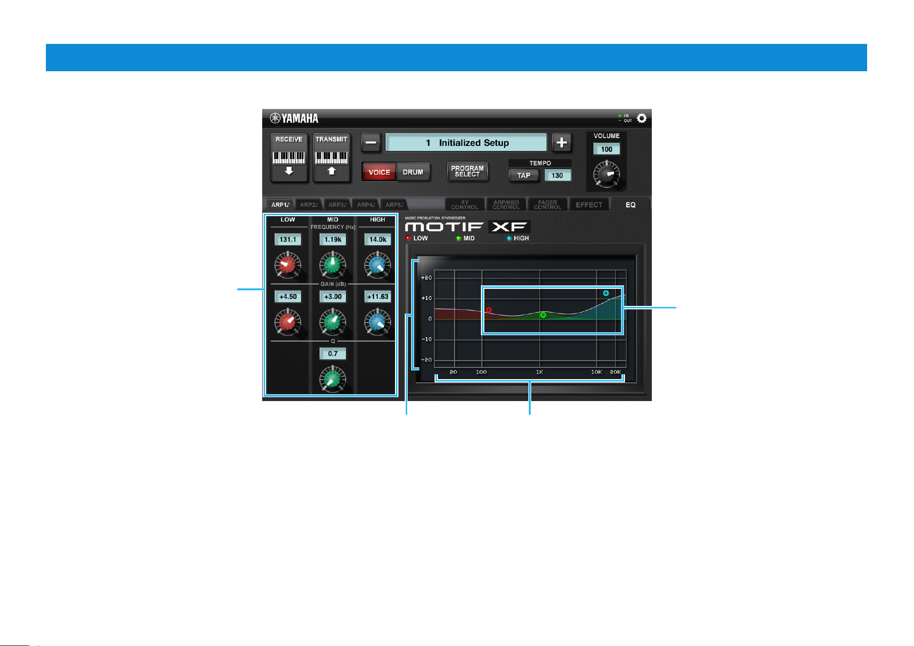Viewport: 914px width, 646px height.
Task: Open PROGRAM SELECT
Action: click(x=467, y=171)
